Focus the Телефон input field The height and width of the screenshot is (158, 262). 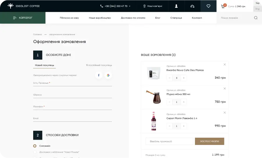(x=72, y=107)
